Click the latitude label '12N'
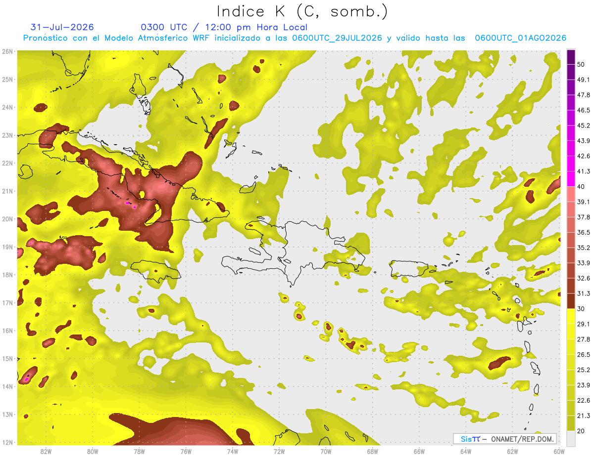 pyautogui.click(x=7, y=442)
